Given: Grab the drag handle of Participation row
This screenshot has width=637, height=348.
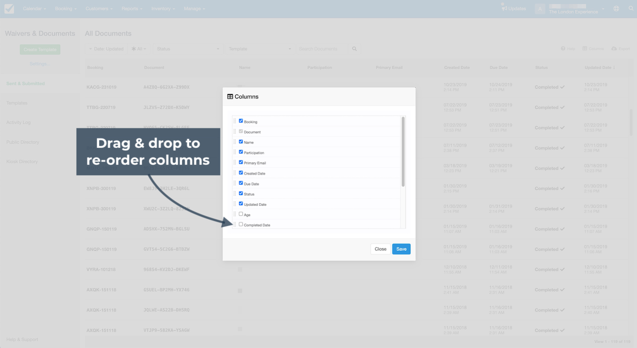Looking at the screenshot, I should pyautogui.click(x=235, y=152).
